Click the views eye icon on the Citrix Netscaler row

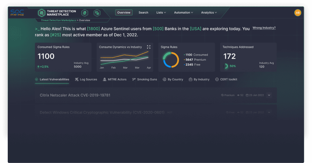click(x=238, y=95)
